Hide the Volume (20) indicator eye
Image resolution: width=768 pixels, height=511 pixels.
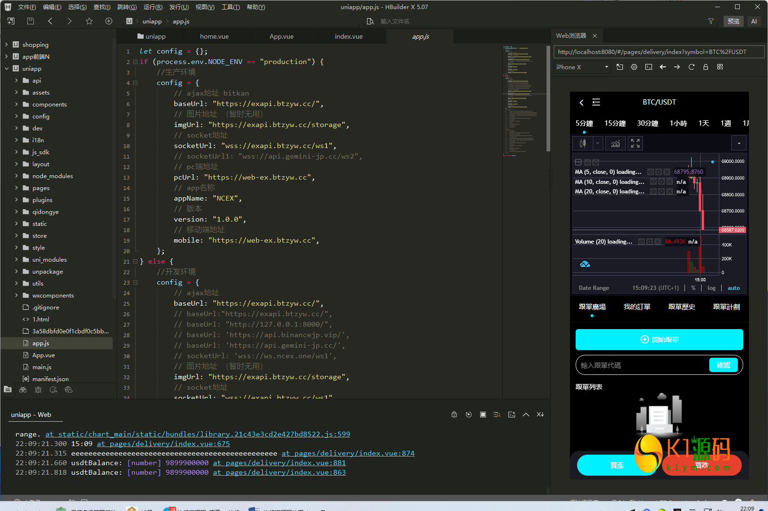(642, 242)
